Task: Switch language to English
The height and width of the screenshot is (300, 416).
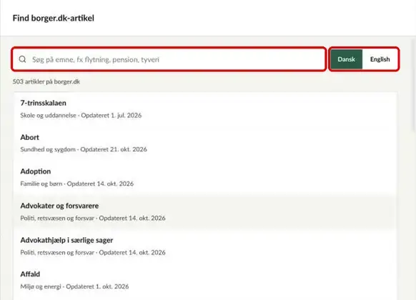Action: tap(380, 59)
